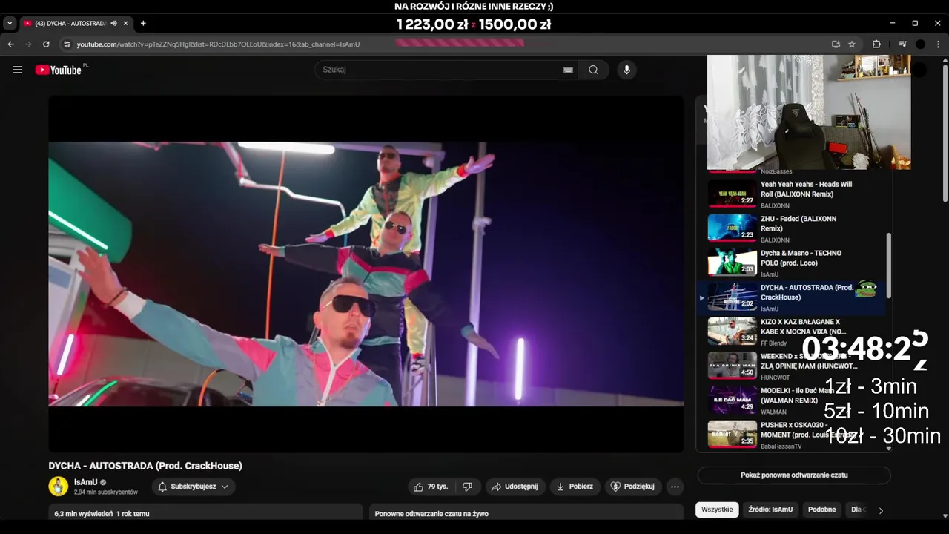Open the media controls icon in toolbar
This screenshot has height=534, width=949.
coord(902,44)
